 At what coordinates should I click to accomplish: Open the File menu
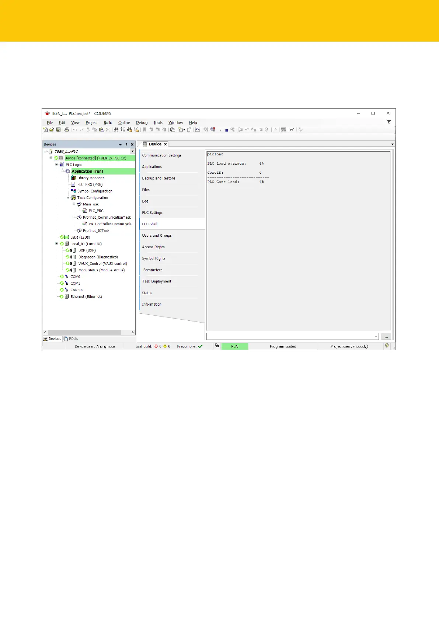50,123
